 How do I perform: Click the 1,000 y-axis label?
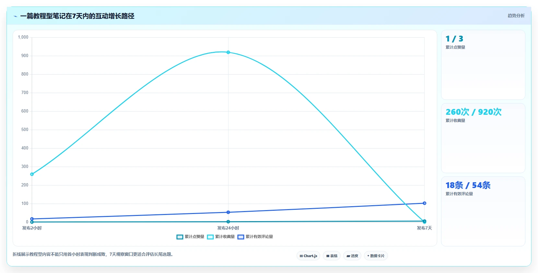coord(23,37)
